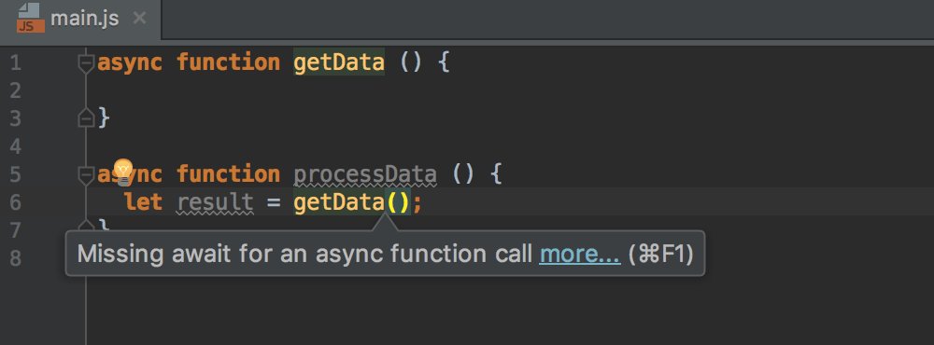The width and height of the screenshot is (934, 345).
Task: Click line number 1 in gutter
Action: pyautogui.click(x=16, y=62)
